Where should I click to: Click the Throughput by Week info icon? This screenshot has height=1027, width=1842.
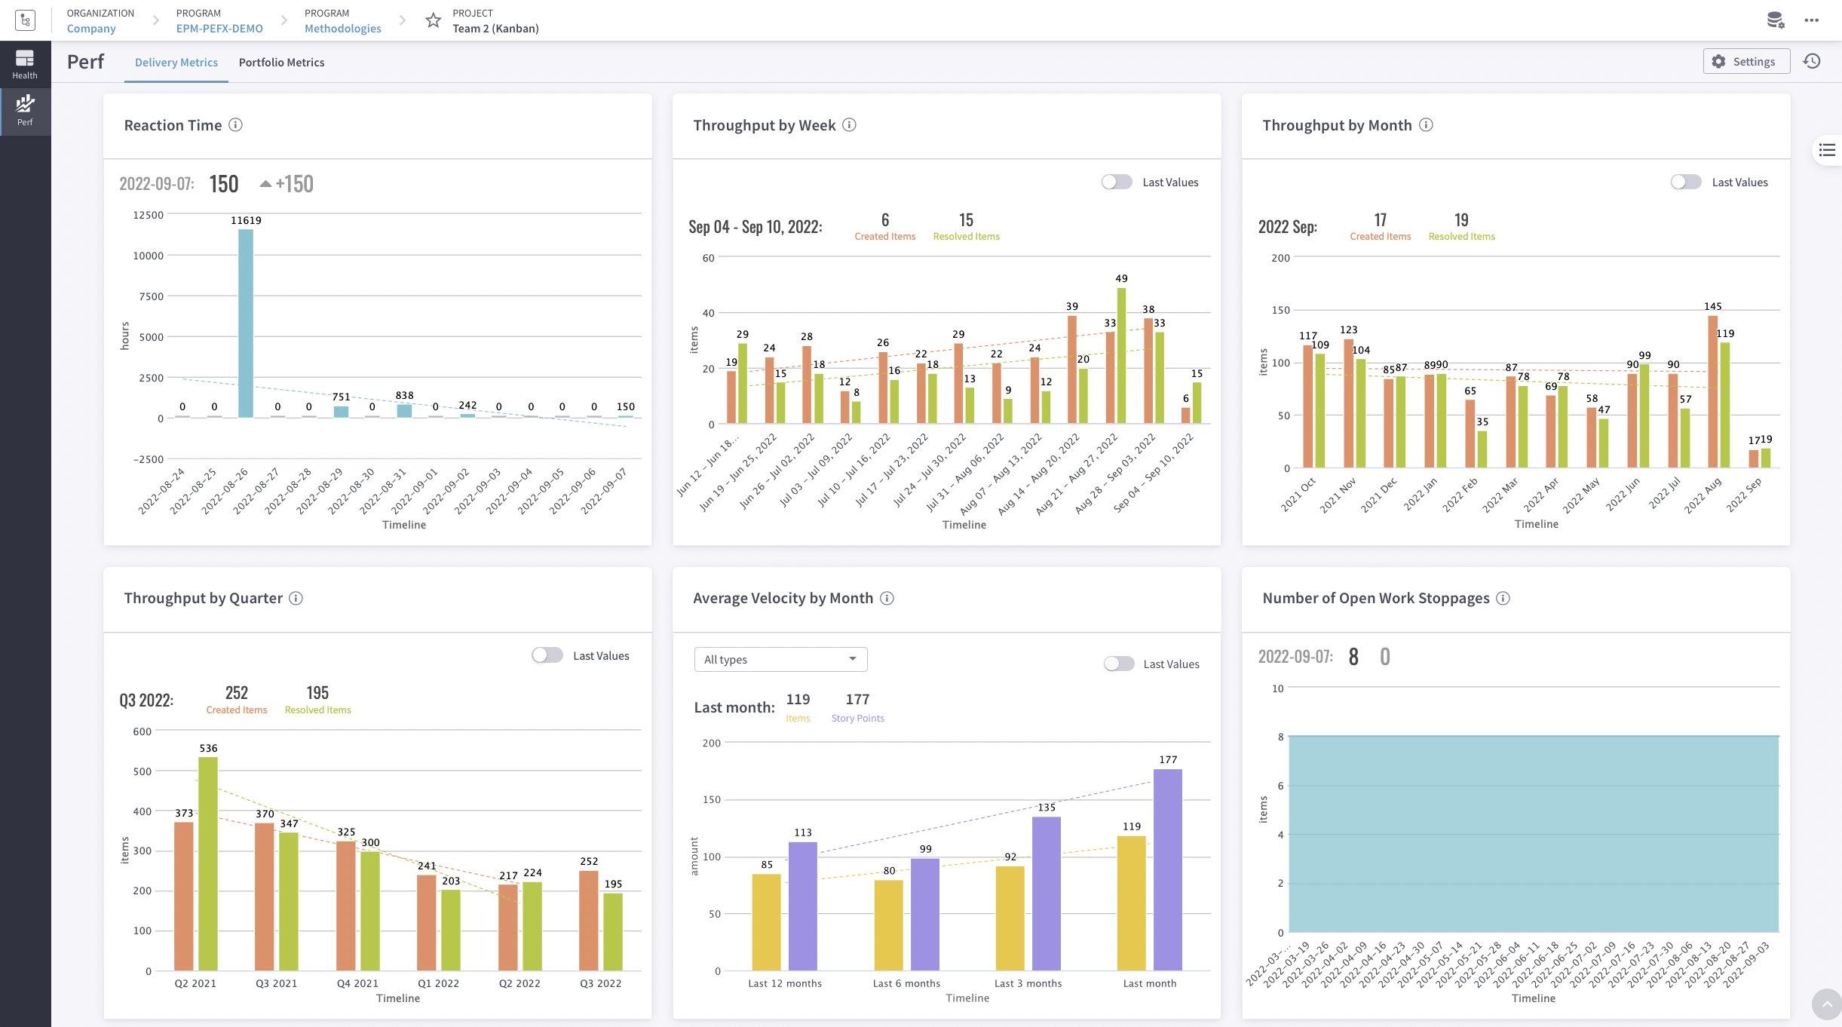pos(850,124)
